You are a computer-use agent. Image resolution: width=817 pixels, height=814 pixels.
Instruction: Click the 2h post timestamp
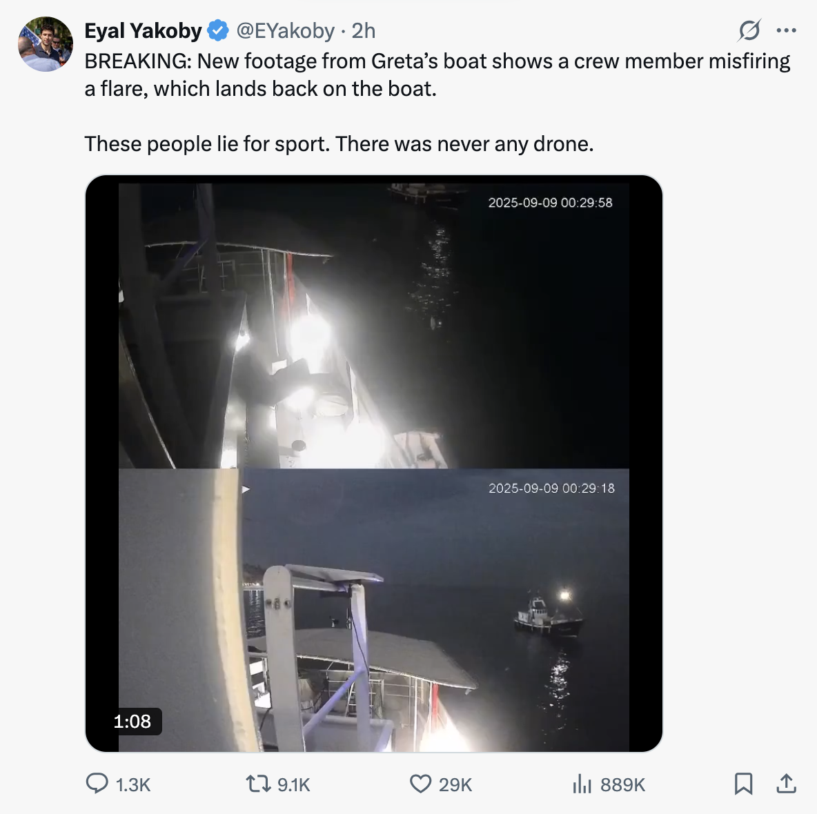364,31
